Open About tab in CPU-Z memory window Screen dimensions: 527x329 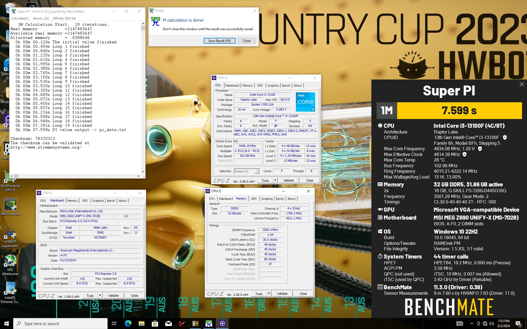291,199
